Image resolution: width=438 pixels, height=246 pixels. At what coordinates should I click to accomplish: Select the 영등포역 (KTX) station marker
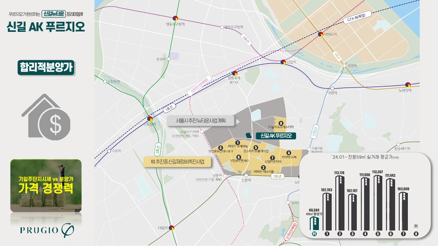tap(235, 74)
